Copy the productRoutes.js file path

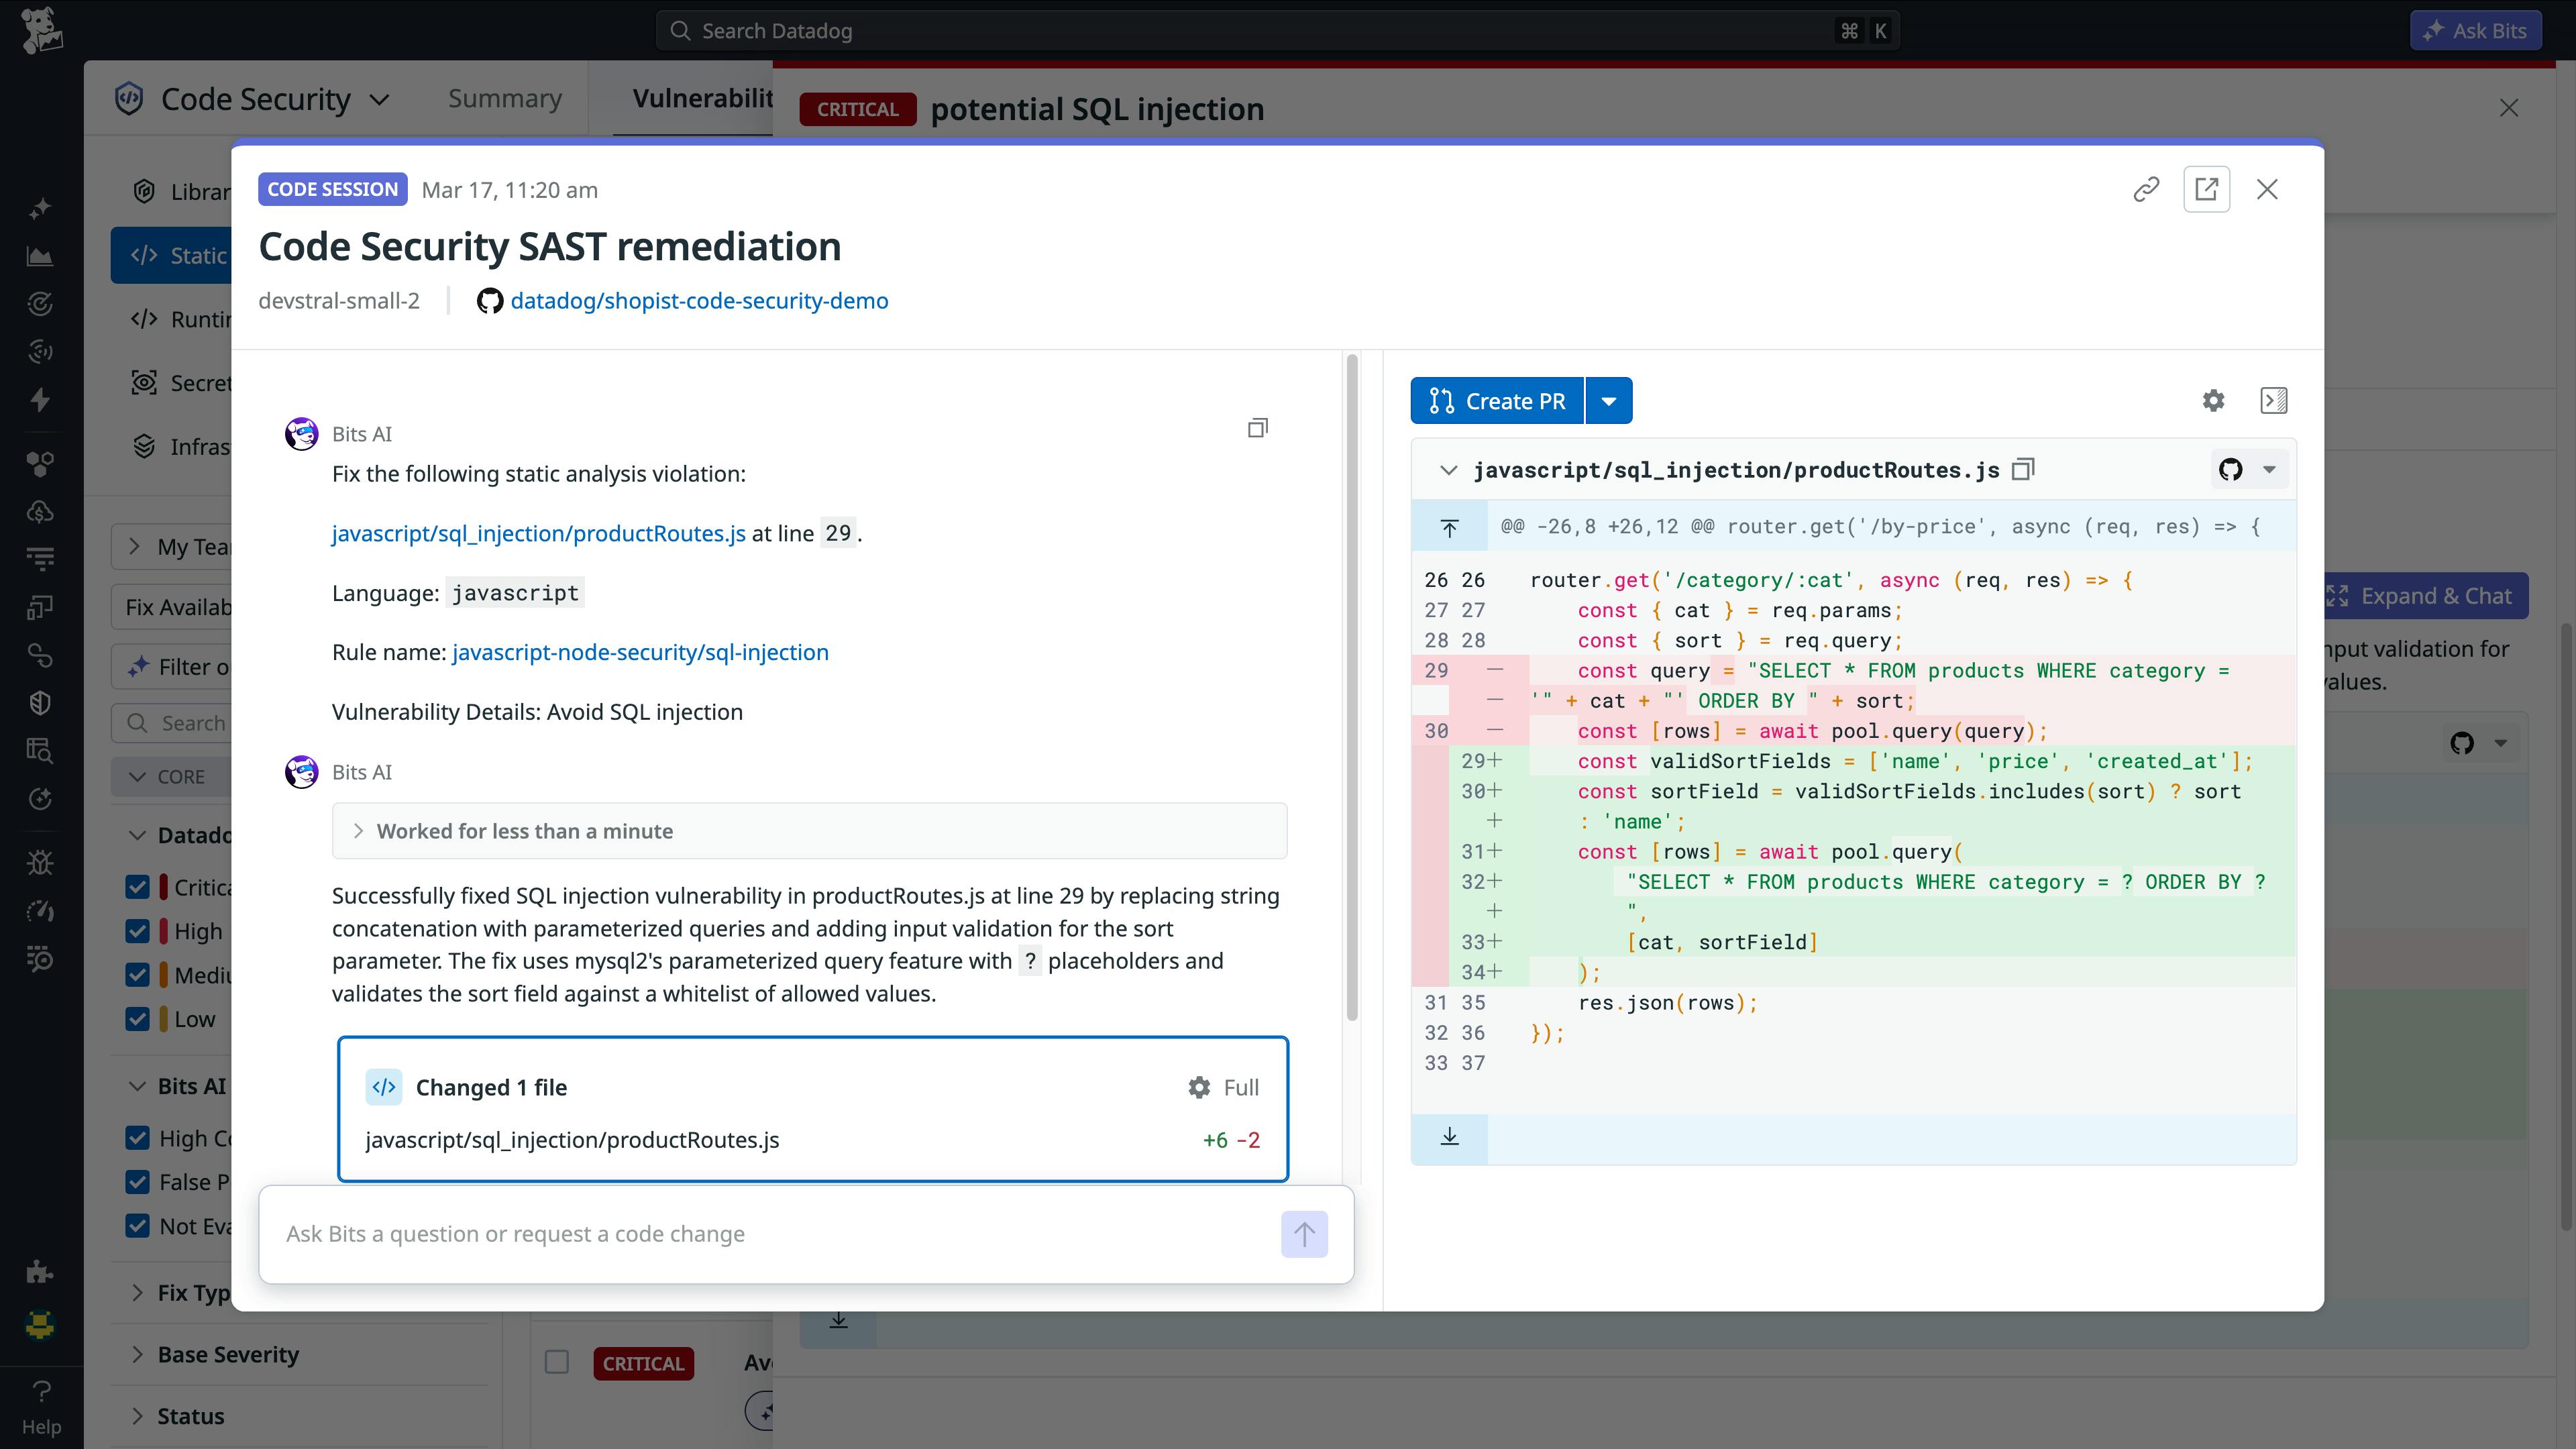point(2024,469)
